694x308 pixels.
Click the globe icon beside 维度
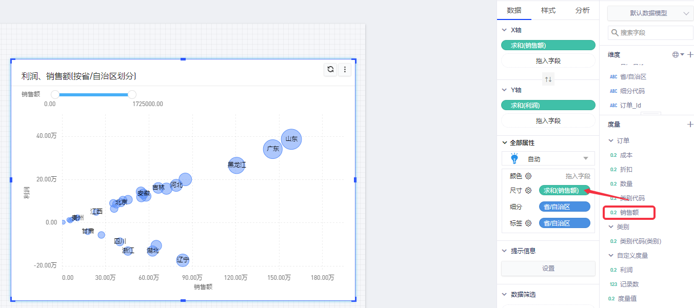pyautogui.click(x=676, y=54)
